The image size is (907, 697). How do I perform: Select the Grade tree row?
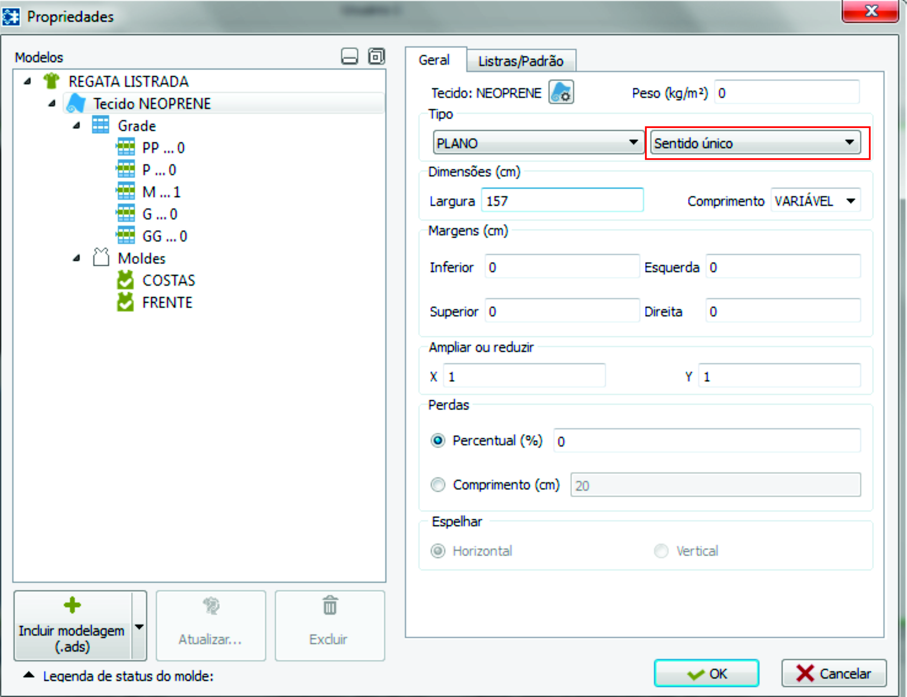point(137,125)
